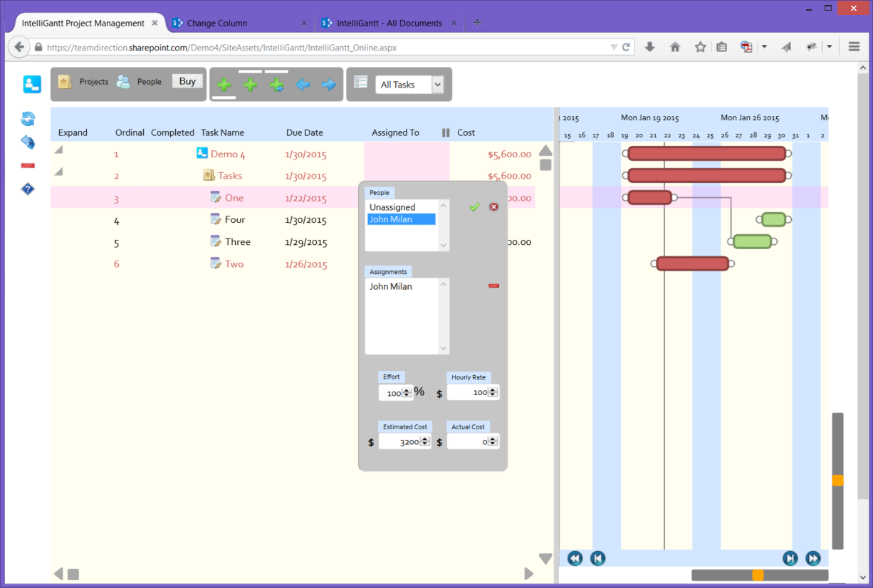Screen dimensions: 873x588
Task: Remove assignment with the red minus icon
Action: pyautogui.click(x=494, y=286)
